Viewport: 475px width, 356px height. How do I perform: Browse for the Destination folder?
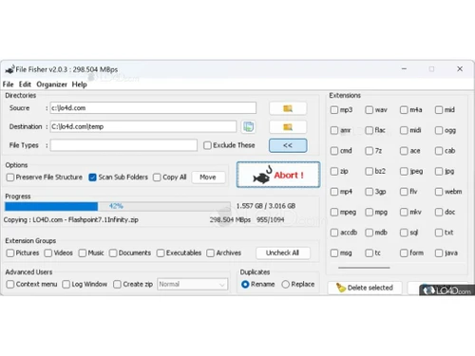[288, 127]
